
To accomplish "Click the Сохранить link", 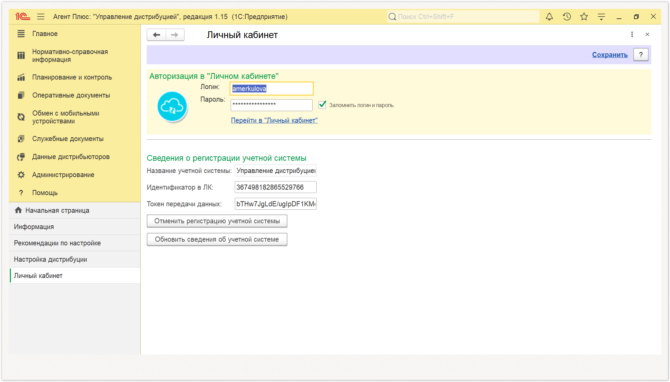I will click(610, 55).
